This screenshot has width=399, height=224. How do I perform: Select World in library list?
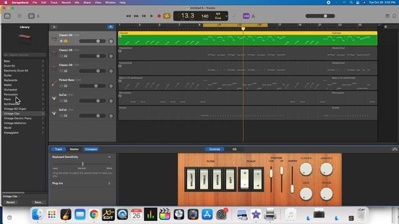[x=24, y=128]
